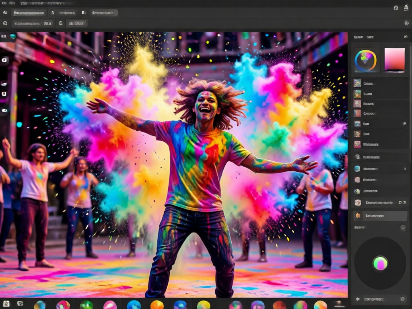412x309 pixels.
Task: Click the small icon between the first and second upper toolbar fields
Action: pyautogui.click(x=53, y=12)
